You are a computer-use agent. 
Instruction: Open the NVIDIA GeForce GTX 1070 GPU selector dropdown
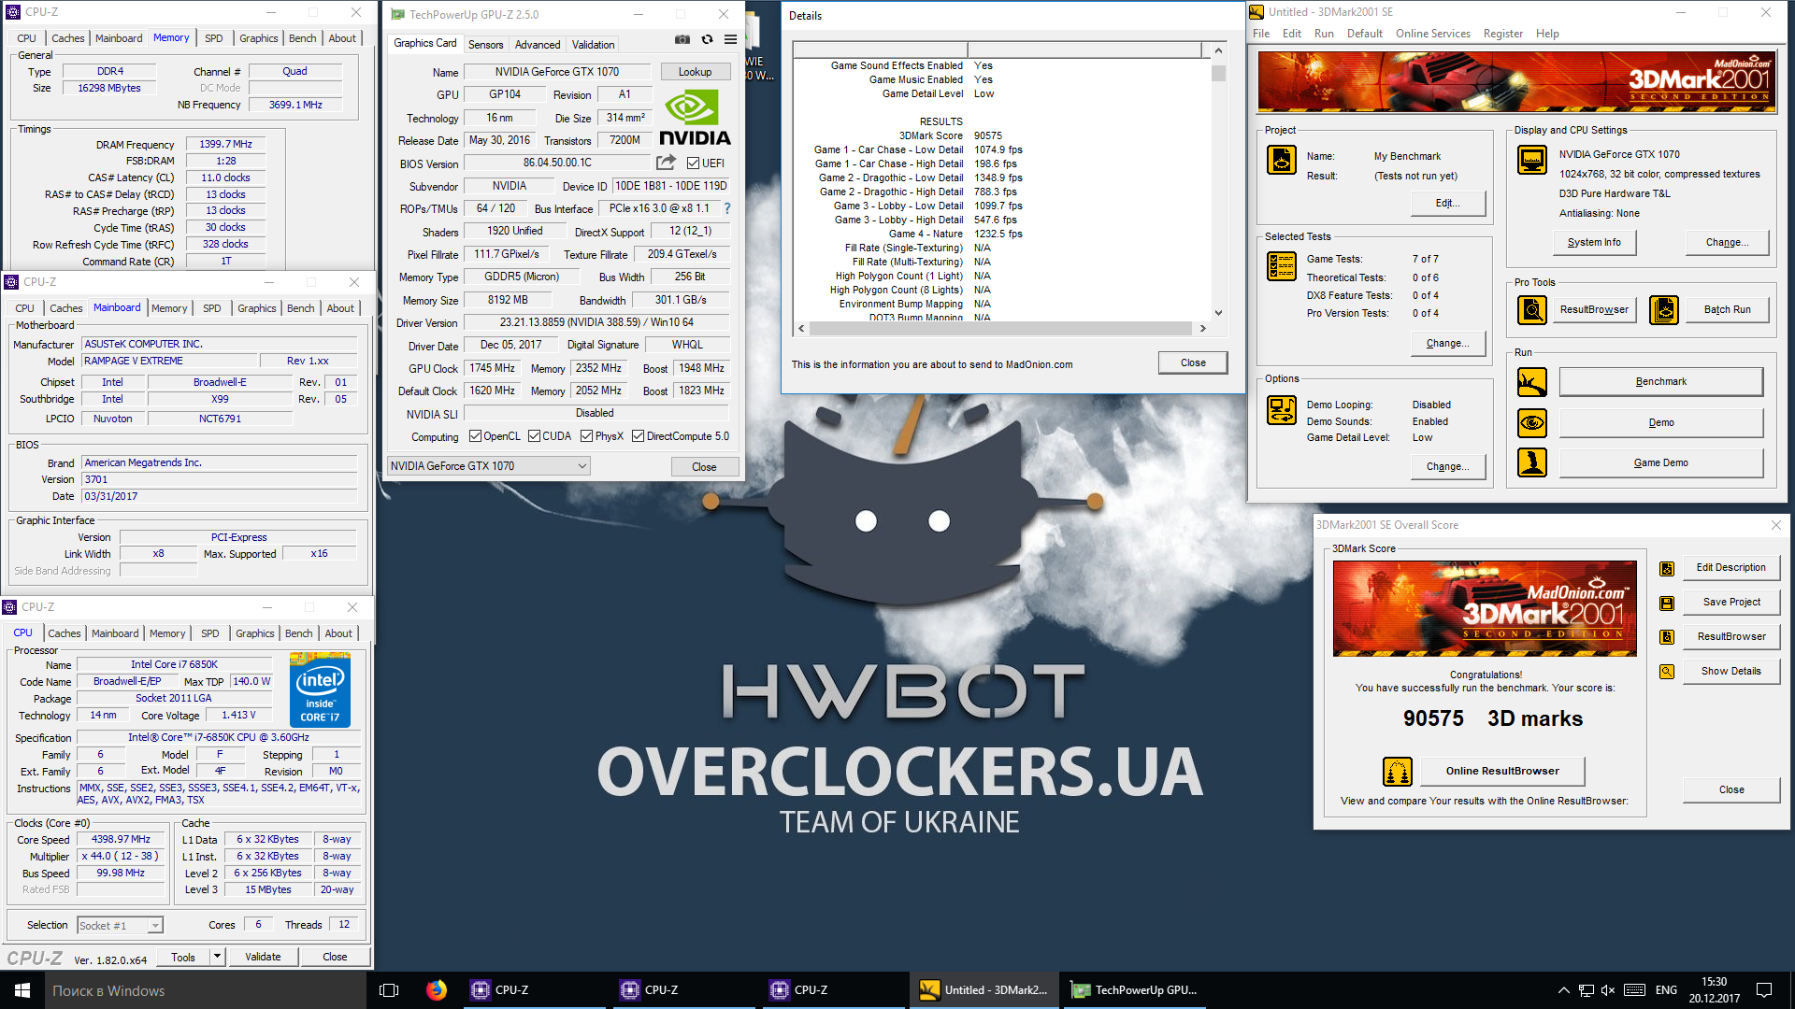pos(489,466)
